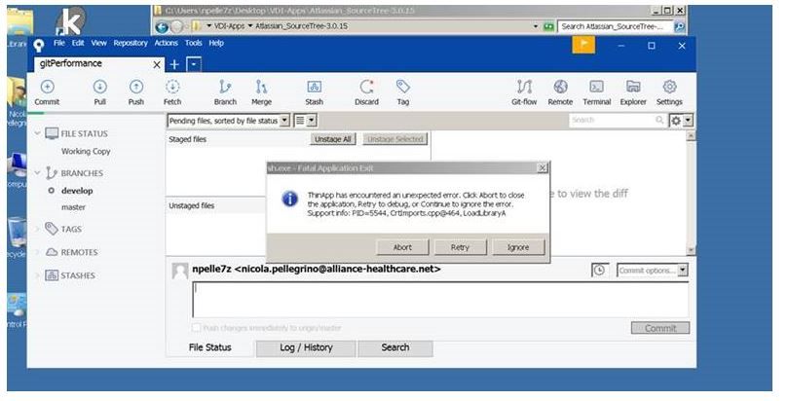The height and width of the screenshot is (401, 789).
Task: Select the master branch
Action: 73,207
